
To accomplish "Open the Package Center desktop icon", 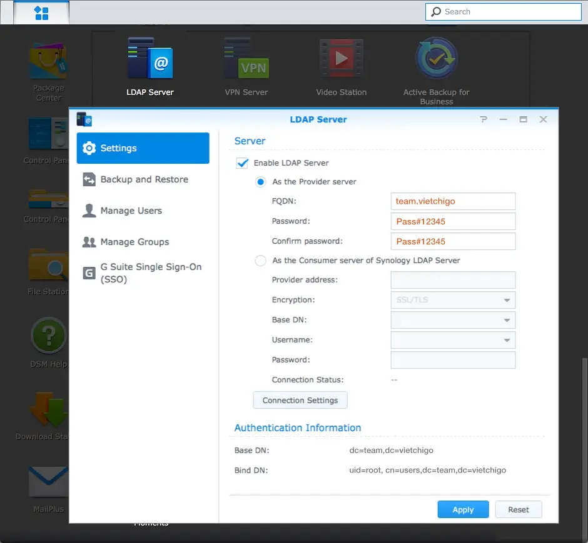I will coord(48,61).
